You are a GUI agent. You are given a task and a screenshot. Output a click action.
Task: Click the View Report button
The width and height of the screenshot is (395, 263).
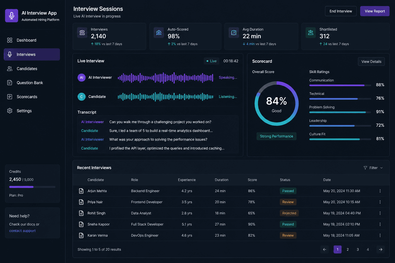pyautogui.click(x=375, y=11)
